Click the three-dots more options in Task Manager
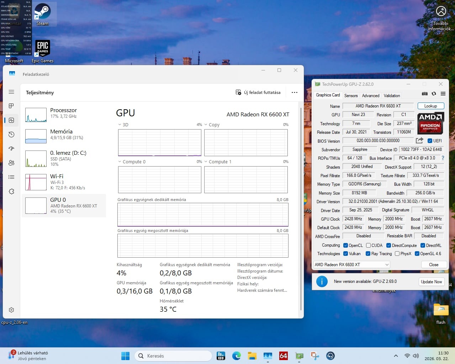Viewport: 455px width, 364px height. tap(295, 93)
